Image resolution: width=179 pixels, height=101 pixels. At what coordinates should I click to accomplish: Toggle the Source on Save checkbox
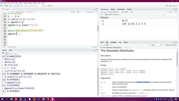pyautogui.click(x=15, y=12)
